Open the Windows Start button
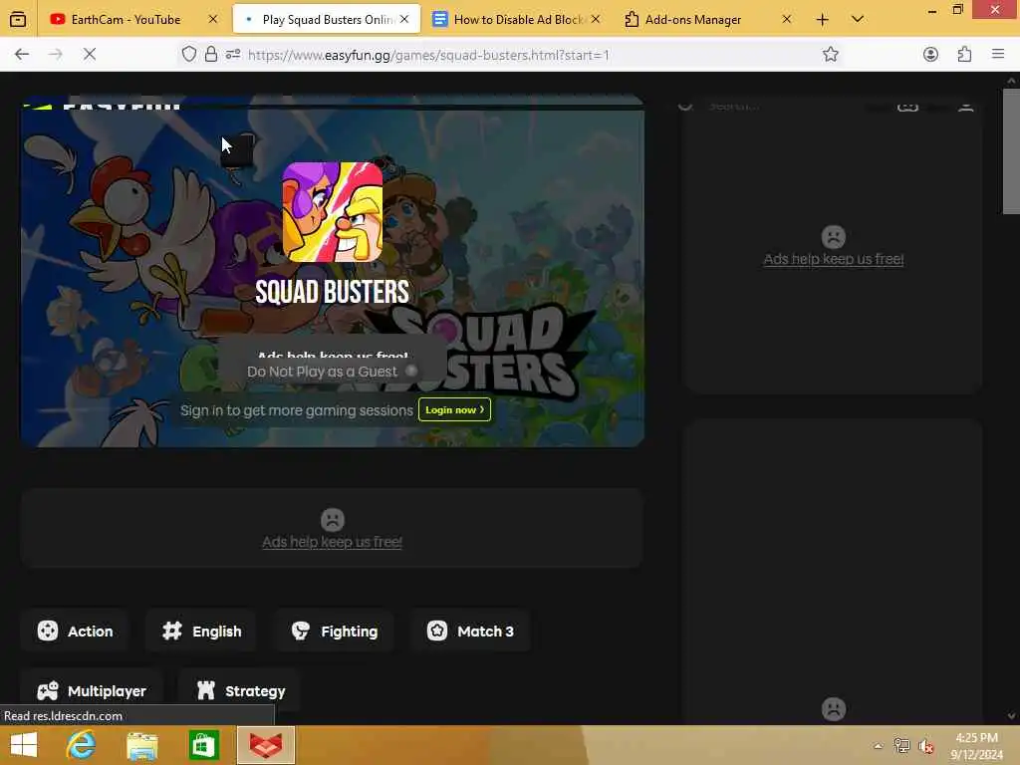 [24, 745]
